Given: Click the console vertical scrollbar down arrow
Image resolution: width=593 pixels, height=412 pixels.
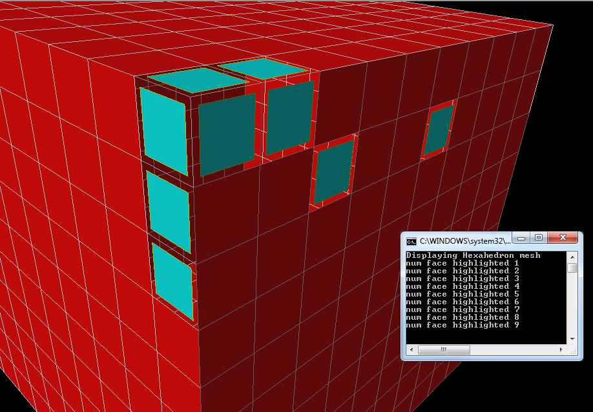Looking at the screenshot, I should click(572, 338).
